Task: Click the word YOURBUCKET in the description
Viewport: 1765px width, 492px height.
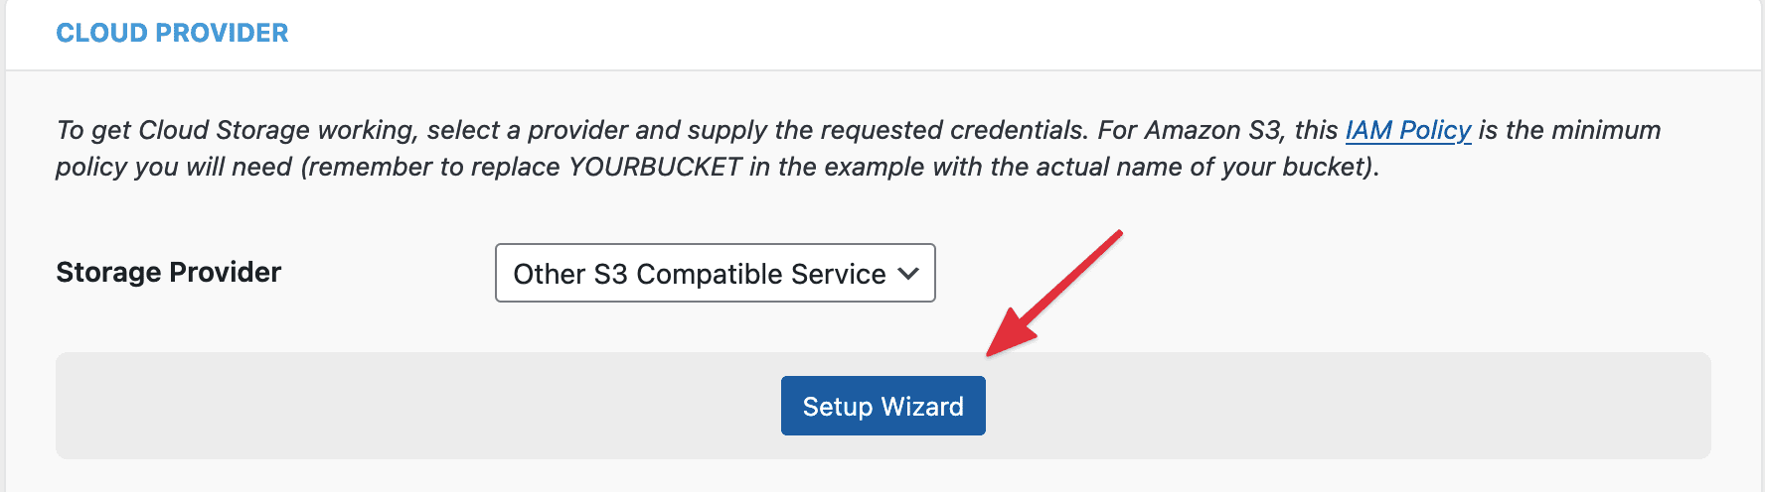Action: [655, 167]
